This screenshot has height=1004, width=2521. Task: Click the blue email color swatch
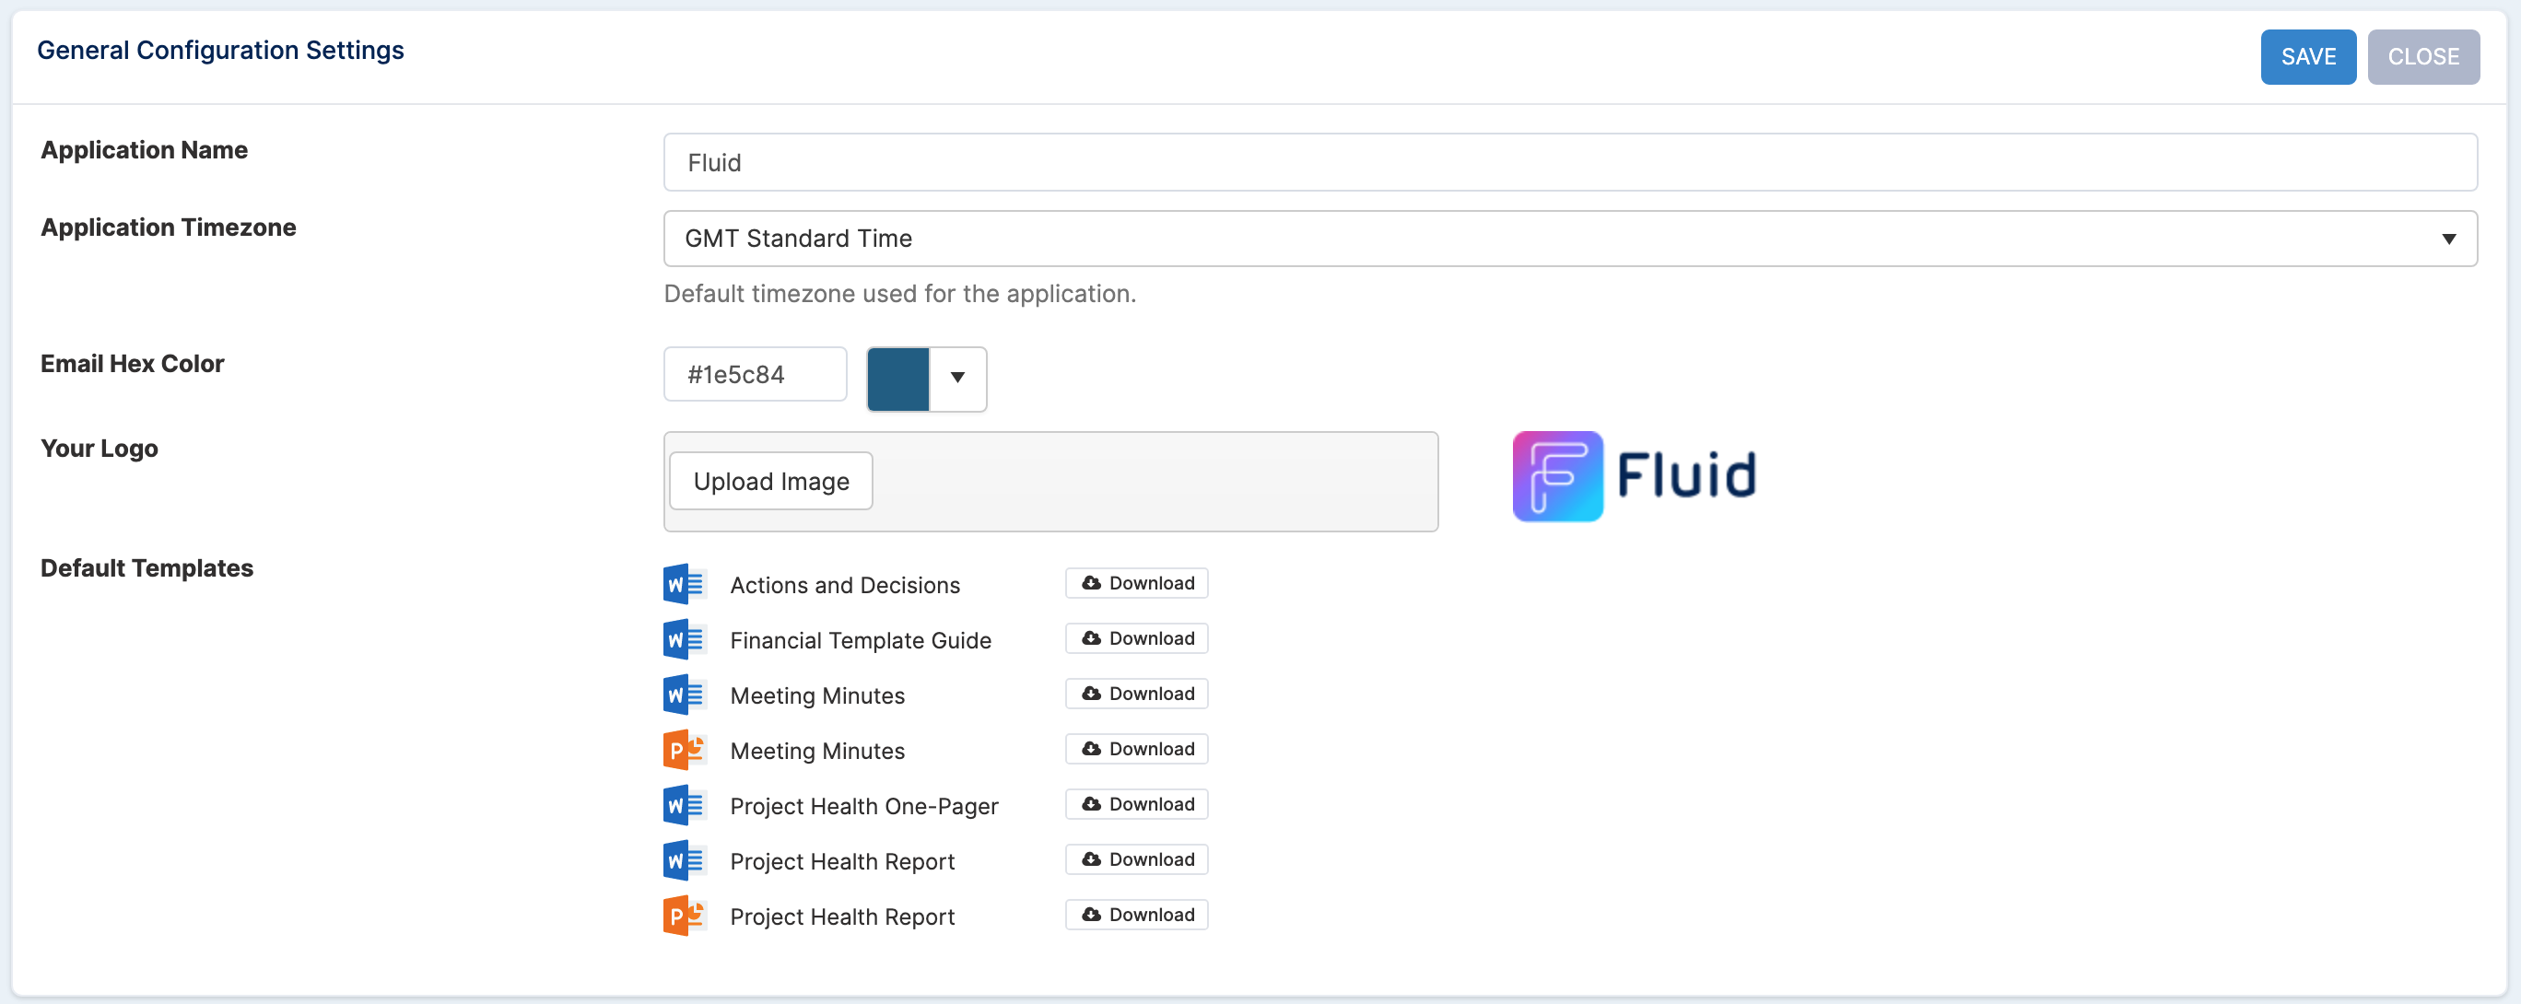897,378
